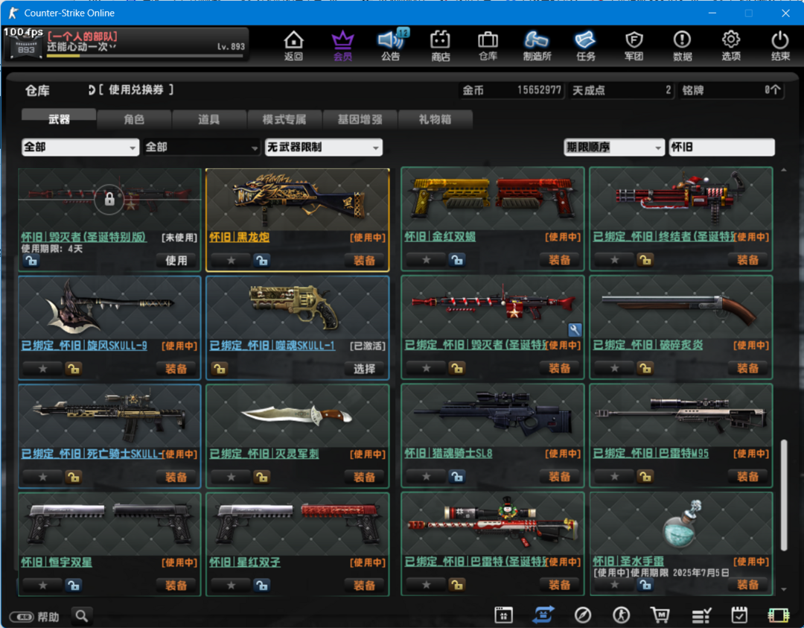
Task: Click the 结束 power icon
Action: click(x=780, y=45)
